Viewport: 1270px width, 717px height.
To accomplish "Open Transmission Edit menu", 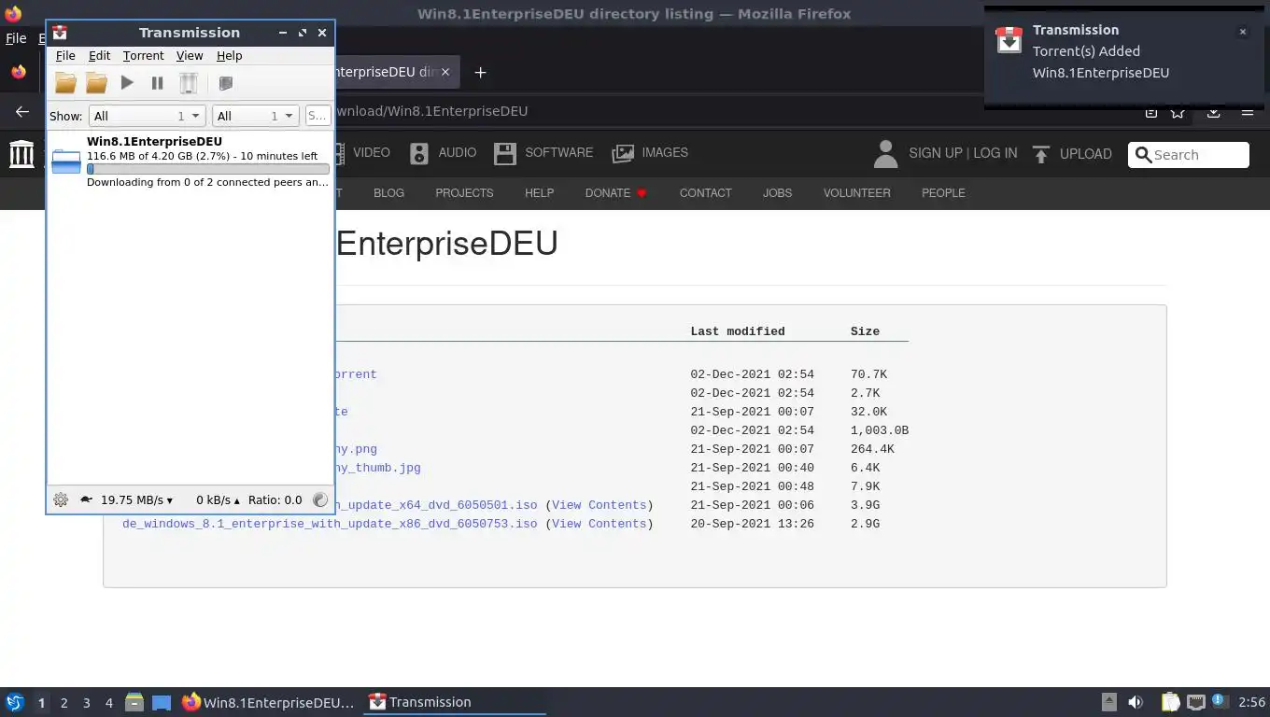I will (99, 56).
